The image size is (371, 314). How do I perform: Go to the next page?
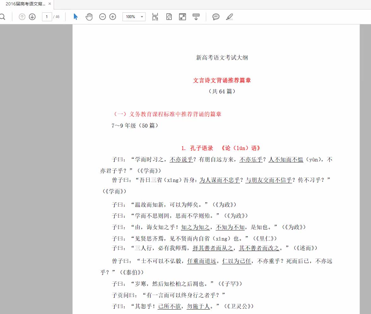point(32,17)
